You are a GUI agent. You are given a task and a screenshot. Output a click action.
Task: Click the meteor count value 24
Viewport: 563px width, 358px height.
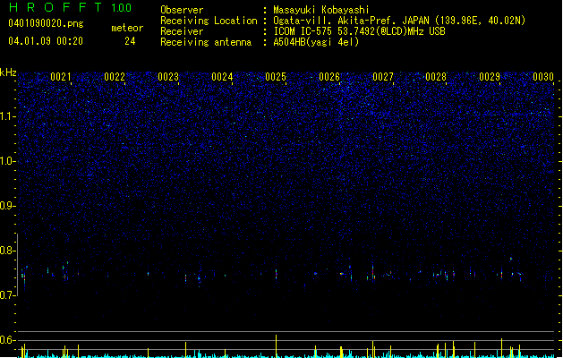click(130, 41)
